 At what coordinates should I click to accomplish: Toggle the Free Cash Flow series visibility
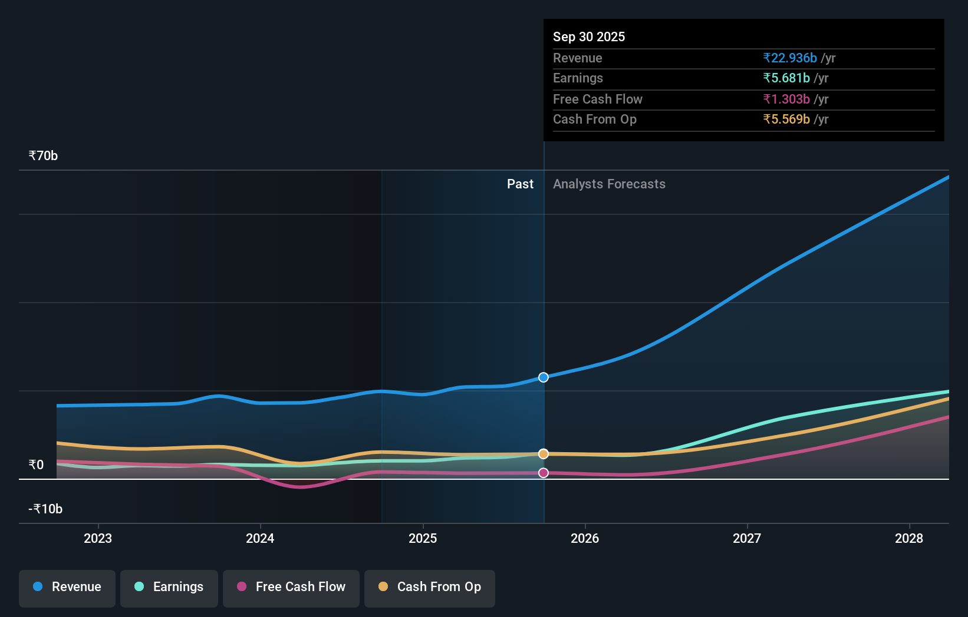click(x=291, y=588)
